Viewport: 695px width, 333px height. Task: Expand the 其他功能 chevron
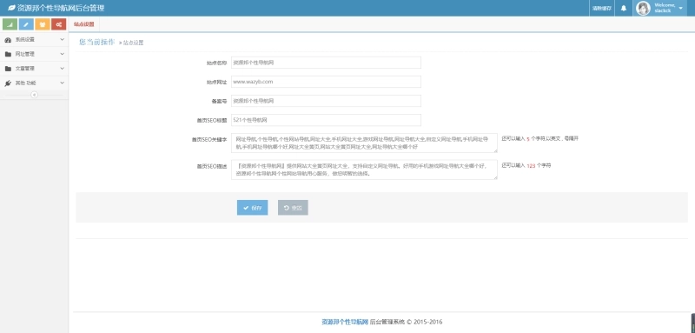click(x=62, y=83)
